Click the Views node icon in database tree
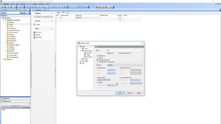Image resolution: width=221 pixels, height=124 pixels. (x=8, y=26)
